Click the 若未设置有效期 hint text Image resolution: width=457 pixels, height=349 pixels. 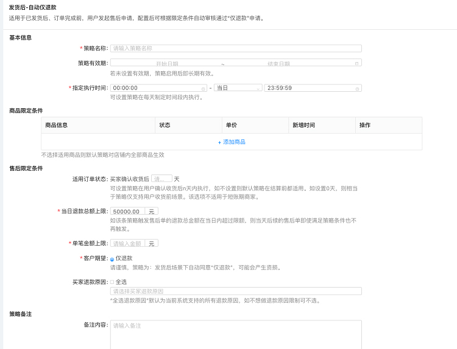point(162,74)
